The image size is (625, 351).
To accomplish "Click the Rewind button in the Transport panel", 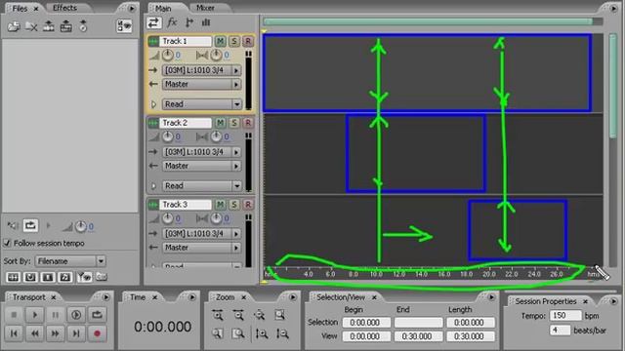I will click(x=35, y=333).
